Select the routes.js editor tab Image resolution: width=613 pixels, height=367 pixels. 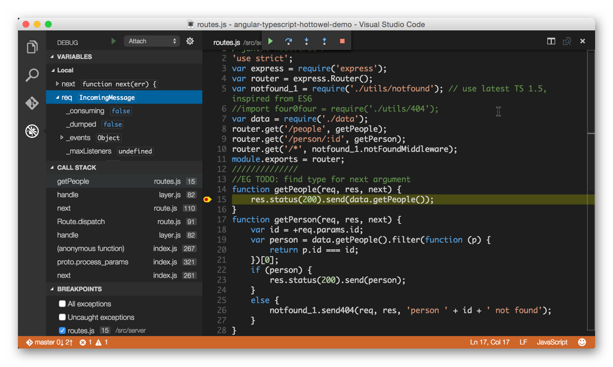[227, 43]
